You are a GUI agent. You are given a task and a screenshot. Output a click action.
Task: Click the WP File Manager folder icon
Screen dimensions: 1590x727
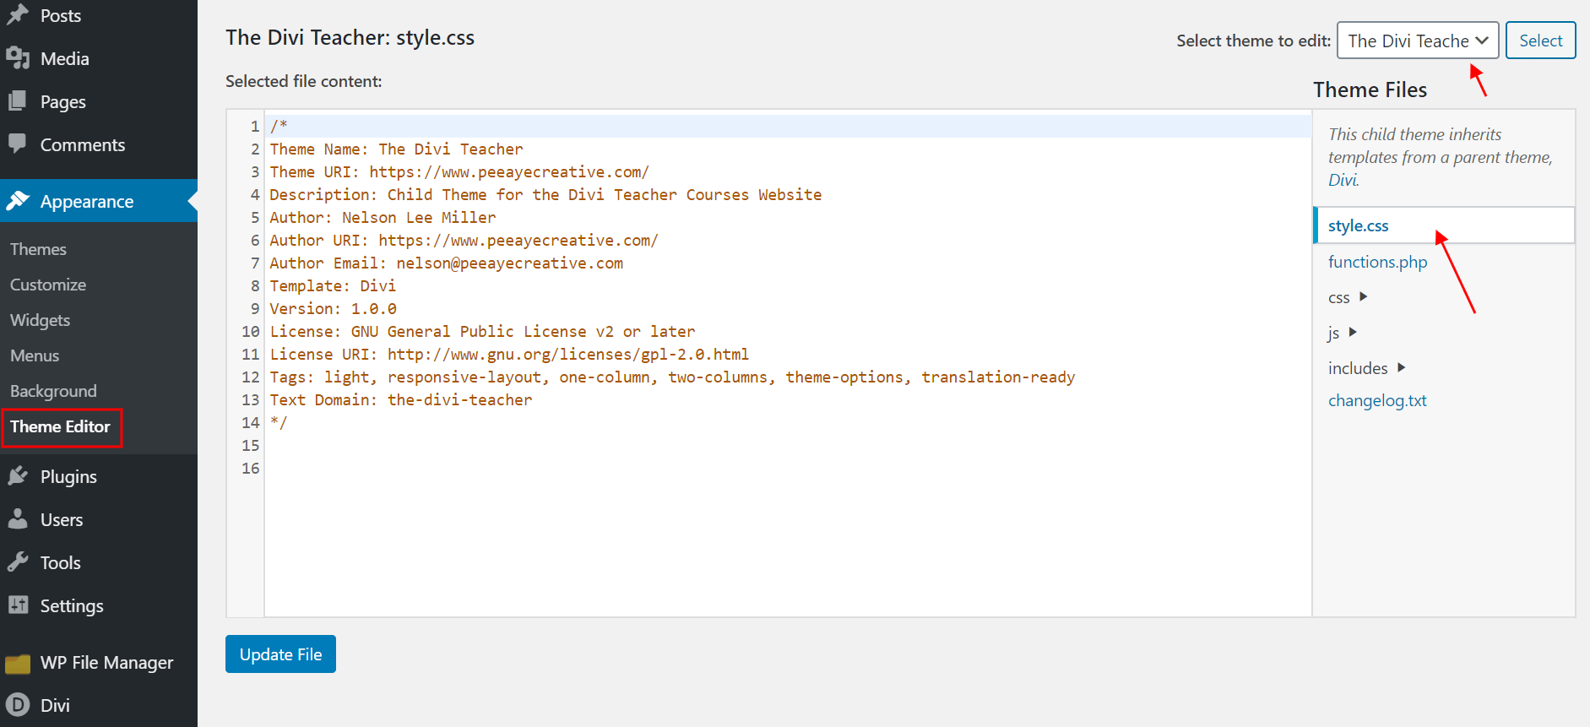click(x=18, y=664)
